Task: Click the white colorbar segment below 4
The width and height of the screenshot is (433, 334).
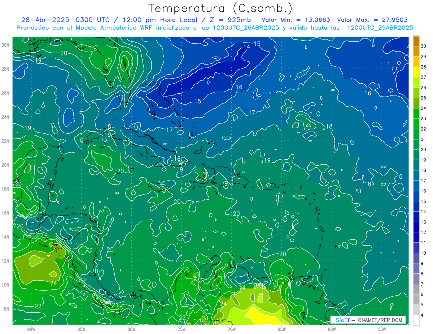Action: point(416,320)
